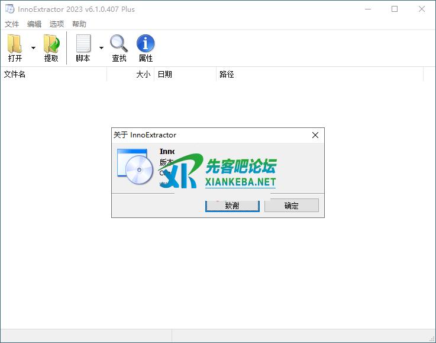Click the 确定 button to dismiss the dialog
The height and width of the screenshot is (343, 436).
pyautogui.click(x=292, y=206)
